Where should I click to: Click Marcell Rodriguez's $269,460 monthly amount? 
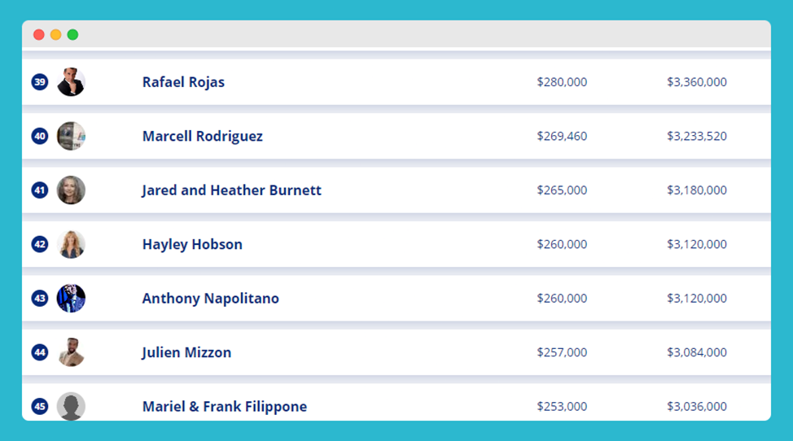pyautogui.click(x=562, y=136)
